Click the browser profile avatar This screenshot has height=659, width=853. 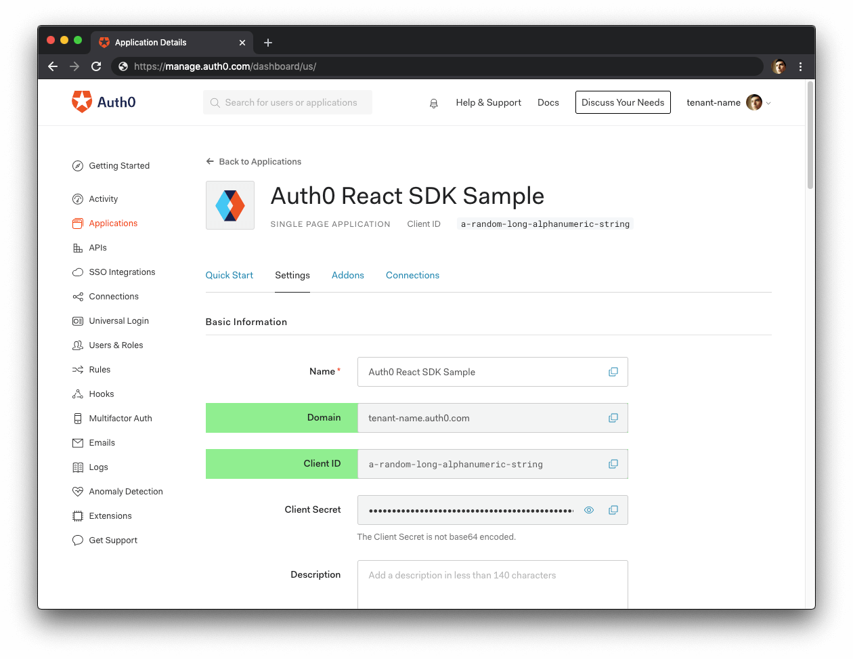coord(779,66)
